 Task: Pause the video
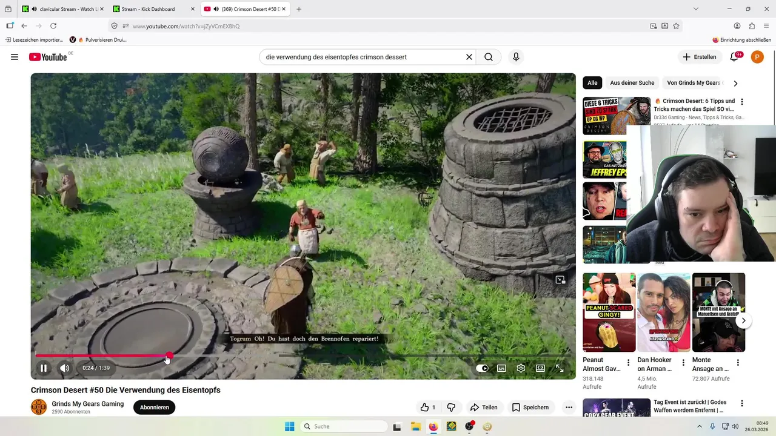pos(44,368)
